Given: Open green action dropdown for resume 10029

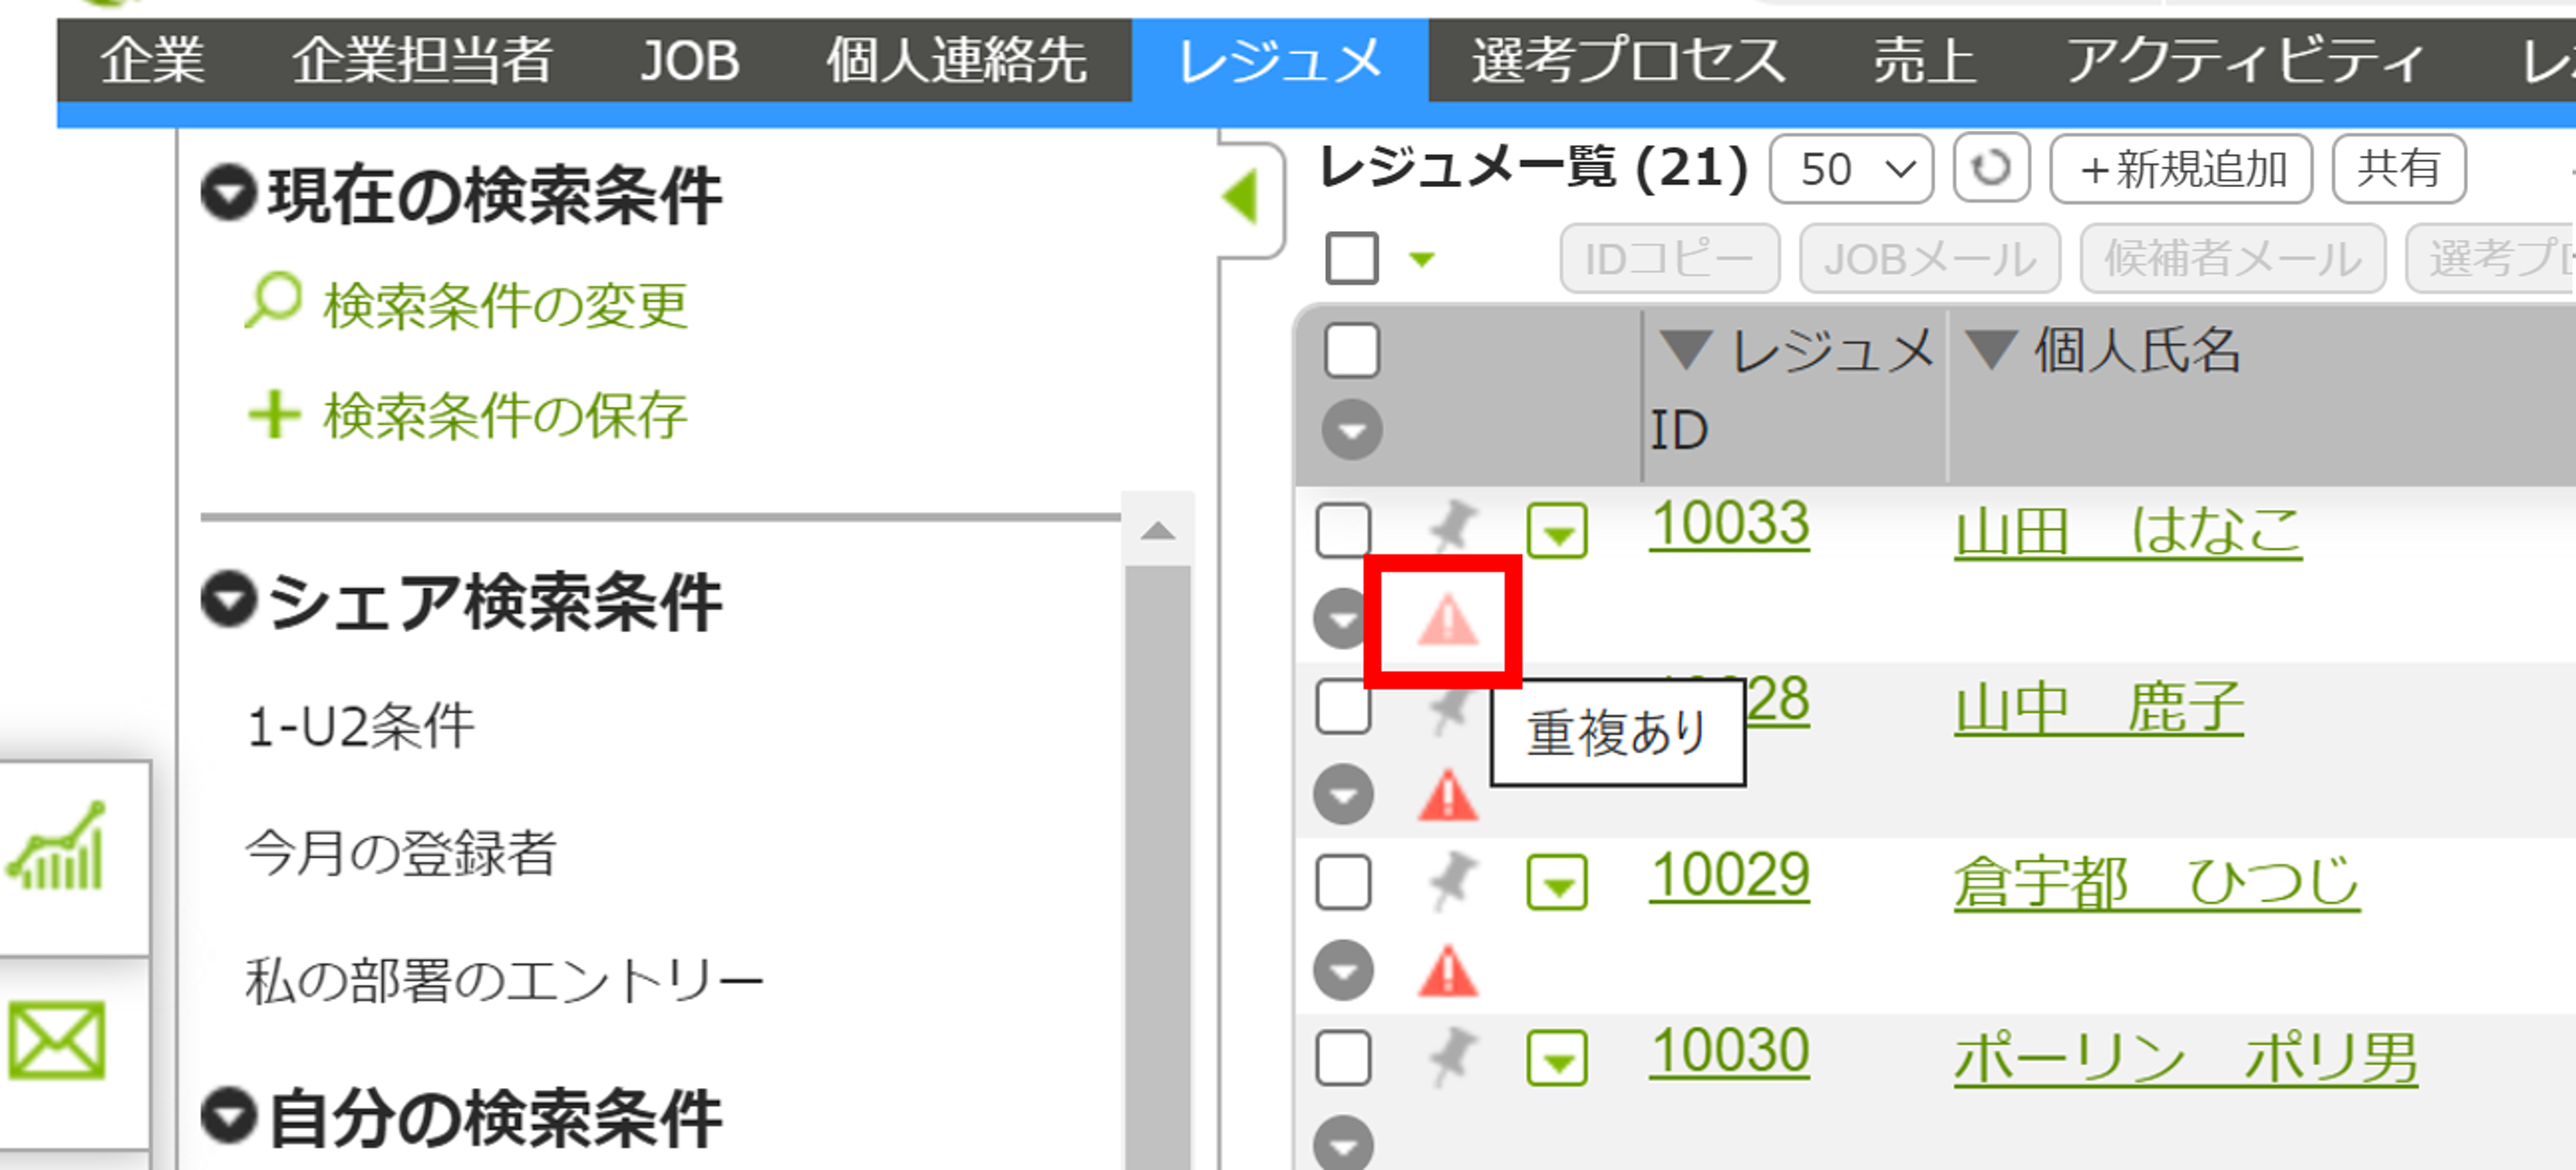Looking at the screenshot, I should click(x=1557, y=882).
